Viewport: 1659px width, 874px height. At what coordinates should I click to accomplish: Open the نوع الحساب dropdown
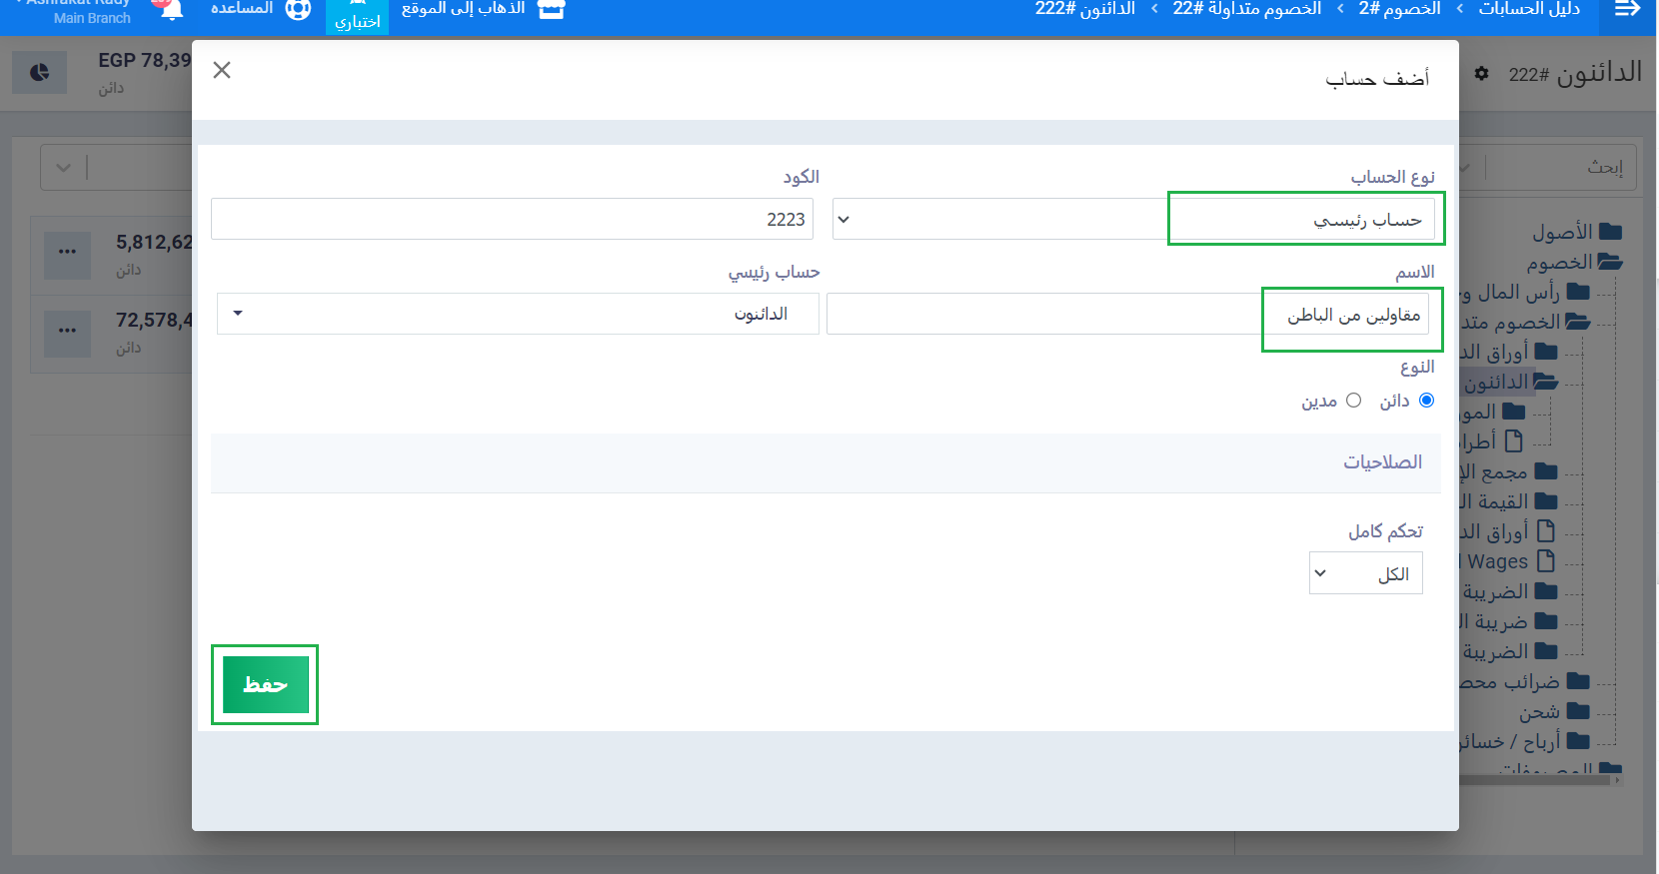(1135, 219)
